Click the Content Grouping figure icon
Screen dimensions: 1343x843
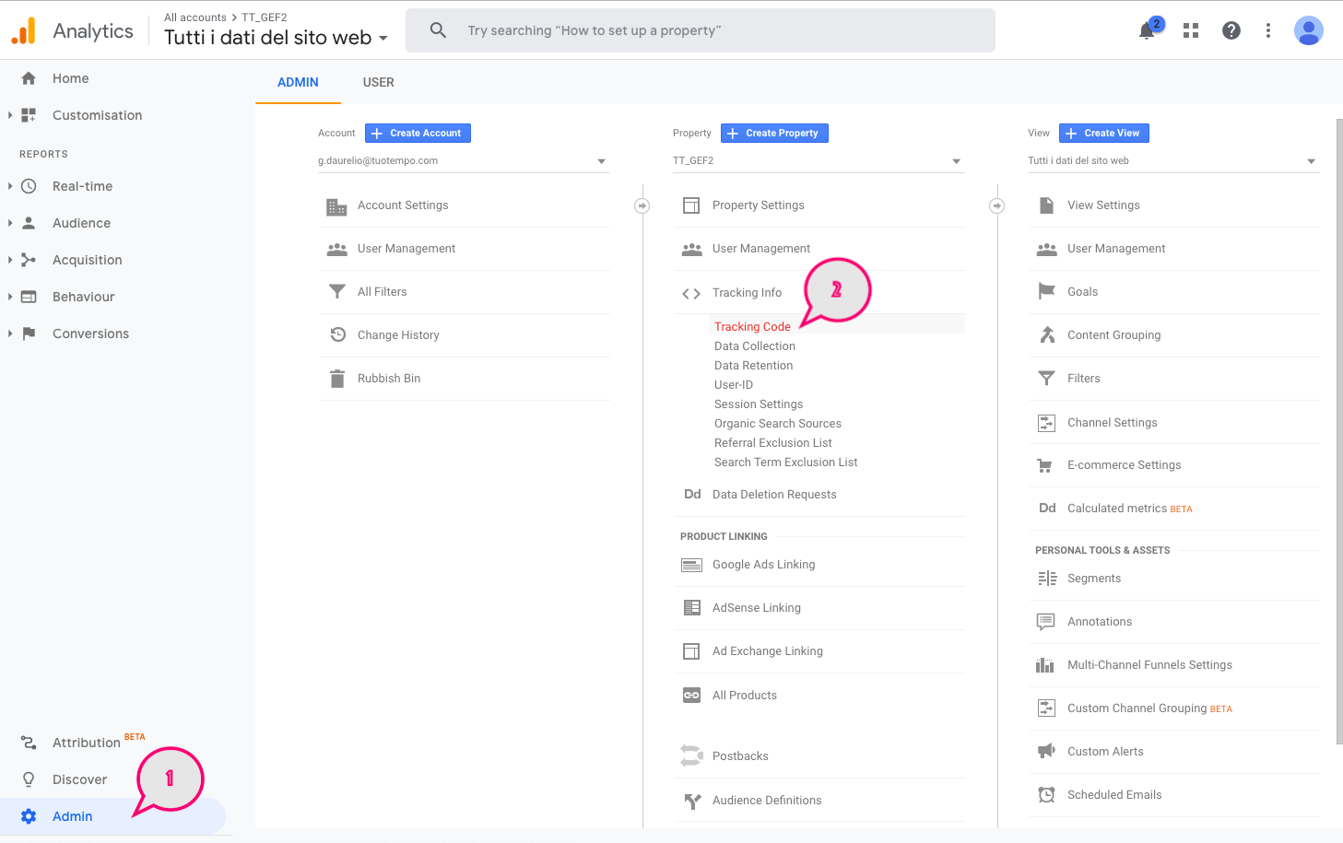click(x=1047, y=335)
